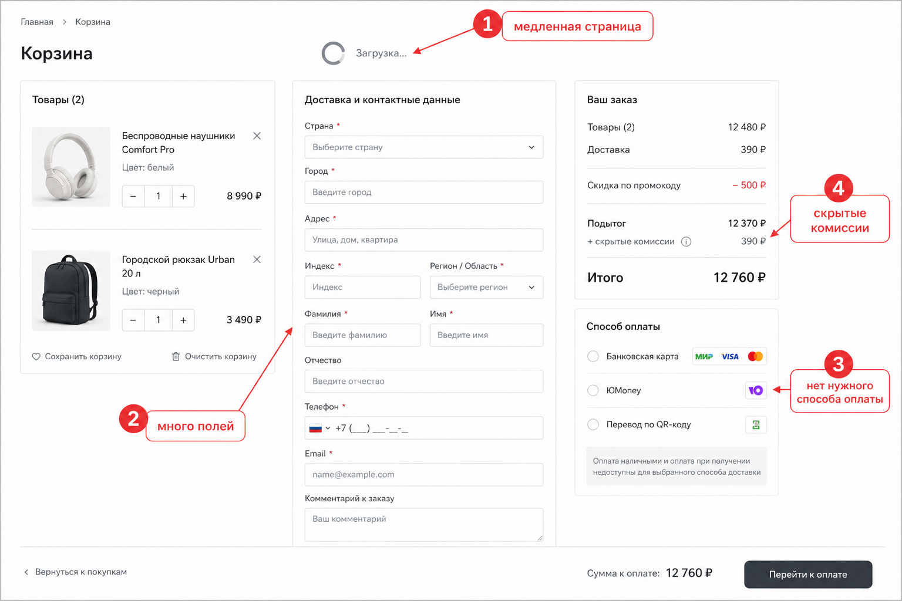Screen dimensions: 902x601
Task: Remove the Comfort Pro headphones from cart
Action: coord(257,136)
